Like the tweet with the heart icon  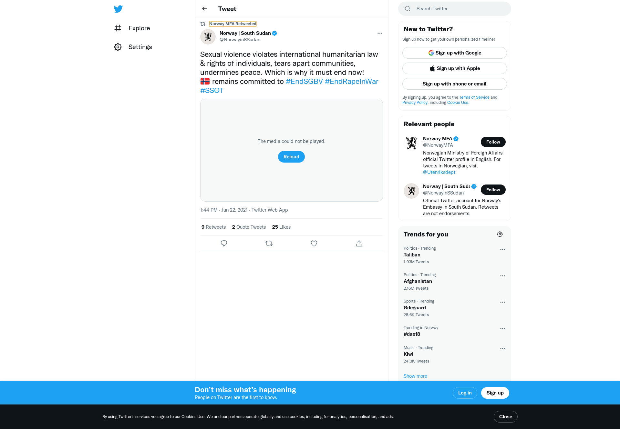(314, 243)
